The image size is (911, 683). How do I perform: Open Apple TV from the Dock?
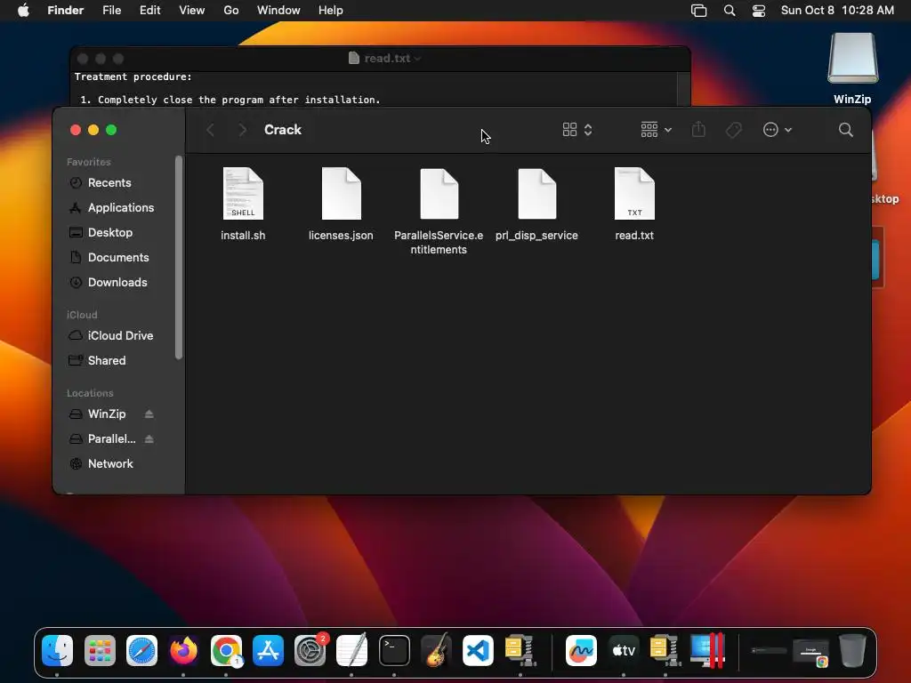(x=624, y=650)
